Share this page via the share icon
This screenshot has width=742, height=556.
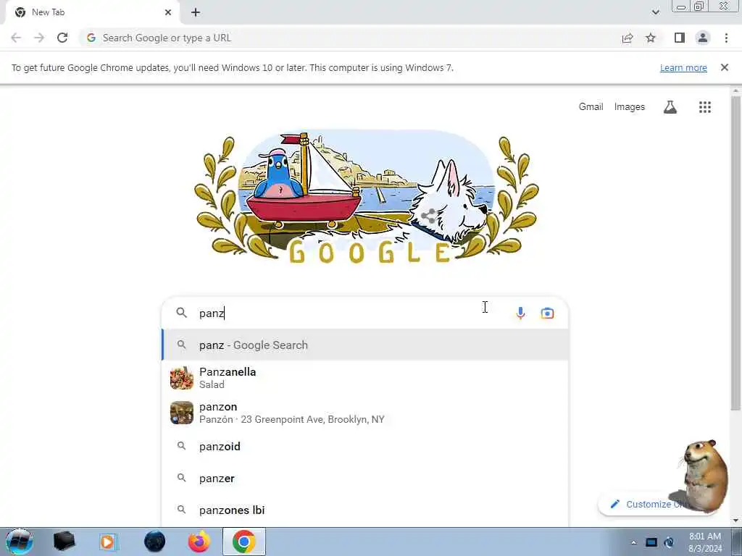(628, 38)
